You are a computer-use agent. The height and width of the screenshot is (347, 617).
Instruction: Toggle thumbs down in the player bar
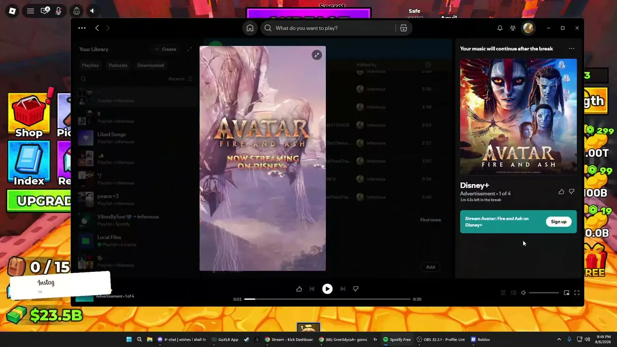[x=356, y=289]
